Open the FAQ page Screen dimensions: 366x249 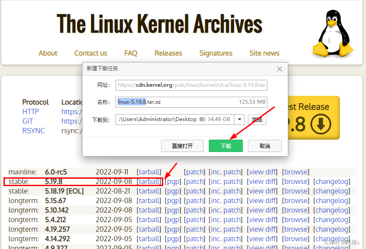[131, 53]
